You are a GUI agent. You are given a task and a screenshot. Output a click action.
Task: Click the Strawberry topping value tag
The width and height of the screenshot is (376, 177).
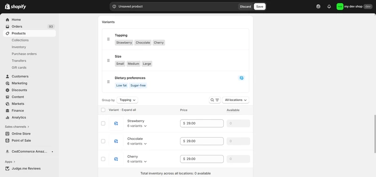click(124, 43)
